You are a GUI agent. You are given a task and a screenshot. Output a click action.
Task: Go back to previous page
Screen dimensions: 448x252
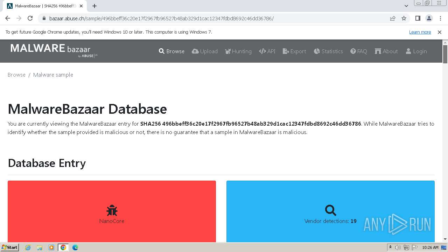8,18
